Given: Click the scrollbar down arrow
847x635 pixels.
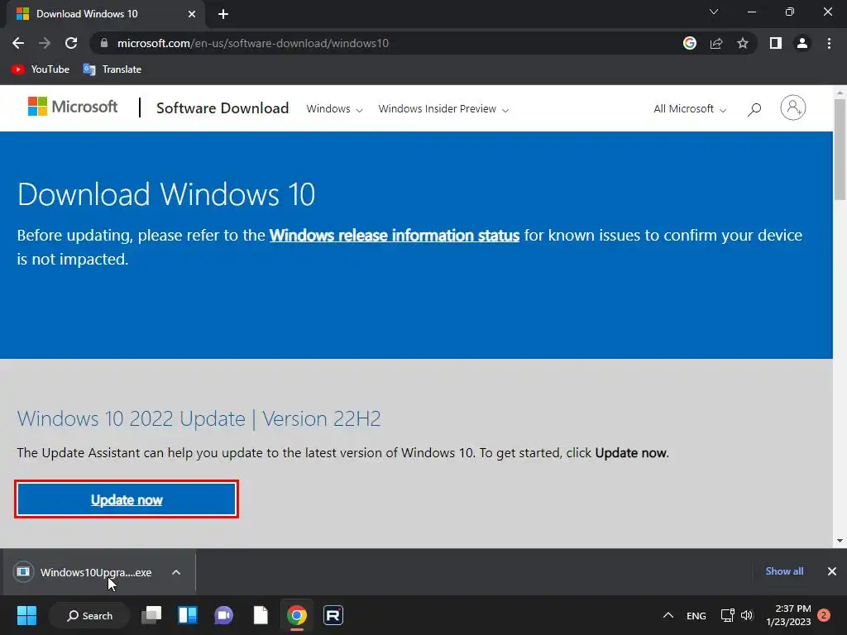Looking at the screenshot, I should coord(840,540).
